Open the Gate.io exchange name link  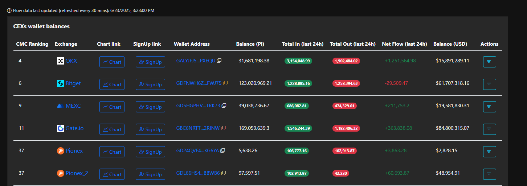[74, 128]
